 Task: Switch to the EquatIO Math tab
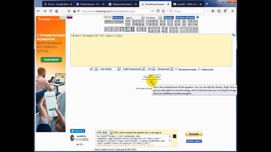tap(188, 4)
